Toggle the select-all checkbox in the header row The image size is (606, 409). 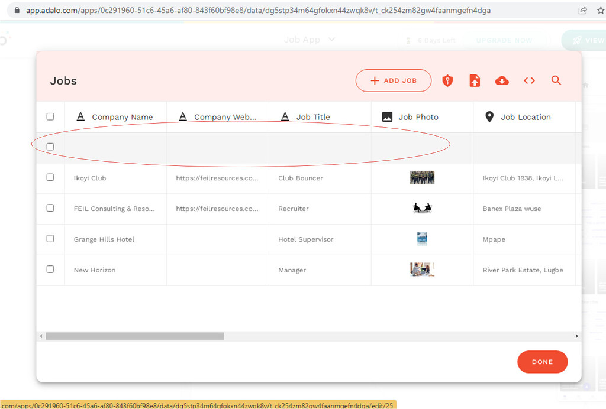tap(50, 116)
